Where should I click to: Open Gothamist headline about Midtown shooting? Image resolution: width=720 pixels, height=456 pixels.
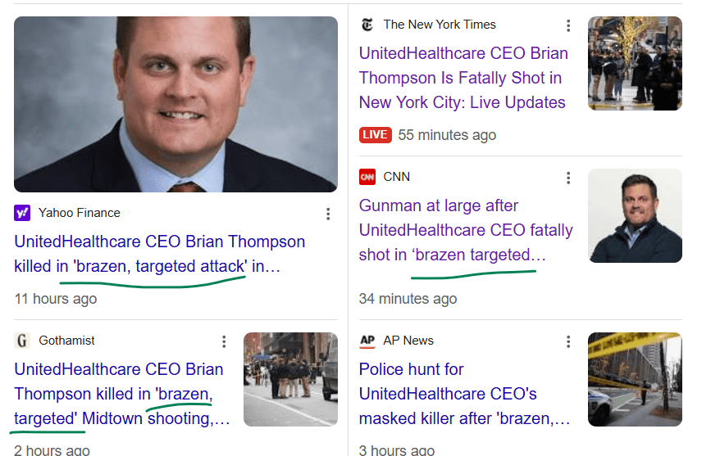[121, 394]
